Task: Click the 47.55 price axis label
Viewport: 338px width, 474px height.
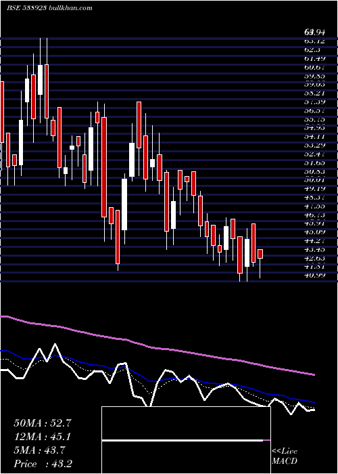Action: pyautogui.click(x=314, y=207)
